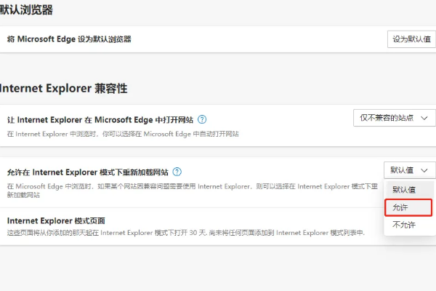The height and width of the screenshot is (291, 436).
Task: Click text 允许在 Internet Explorer 模式下重新加载网站
Action: (x=88, y=172)
